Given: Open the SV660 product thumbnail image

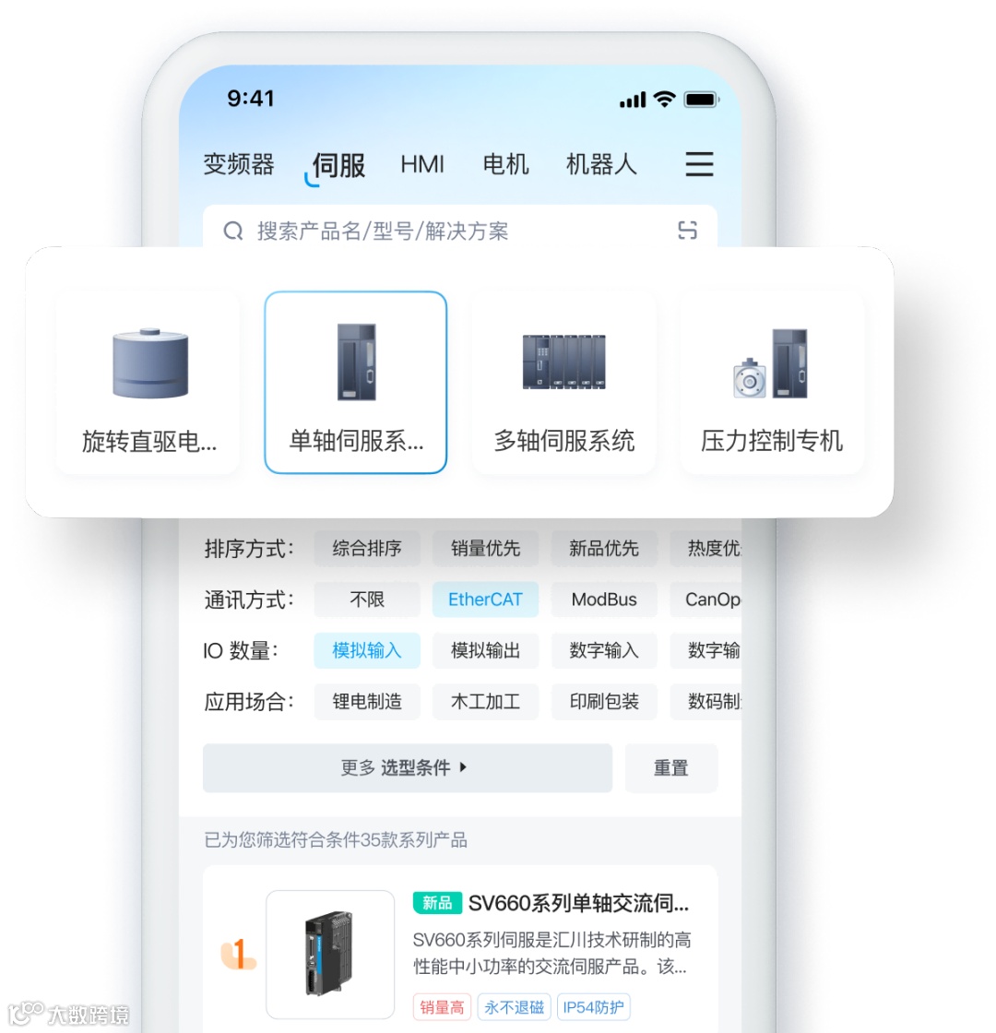Looking at the screenshot, I should click(x=330, y=954).
